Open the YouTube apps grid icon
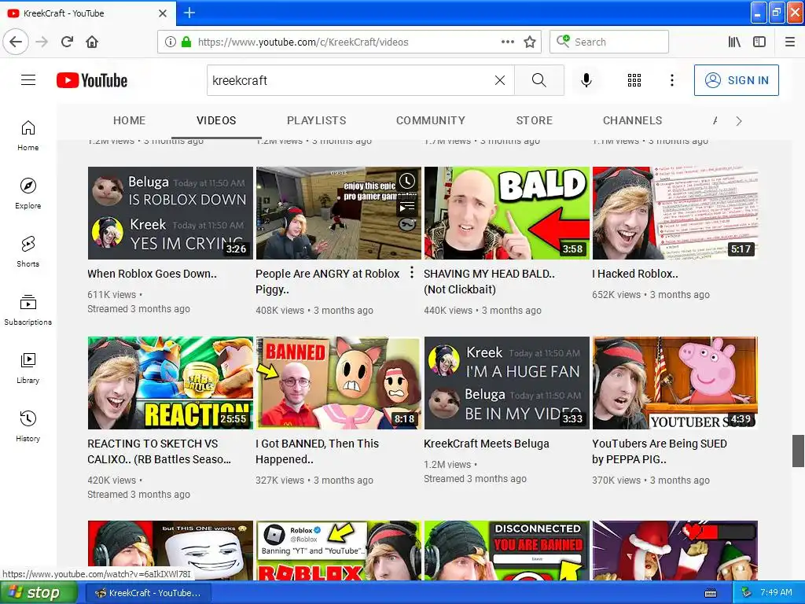 point(634,80)
